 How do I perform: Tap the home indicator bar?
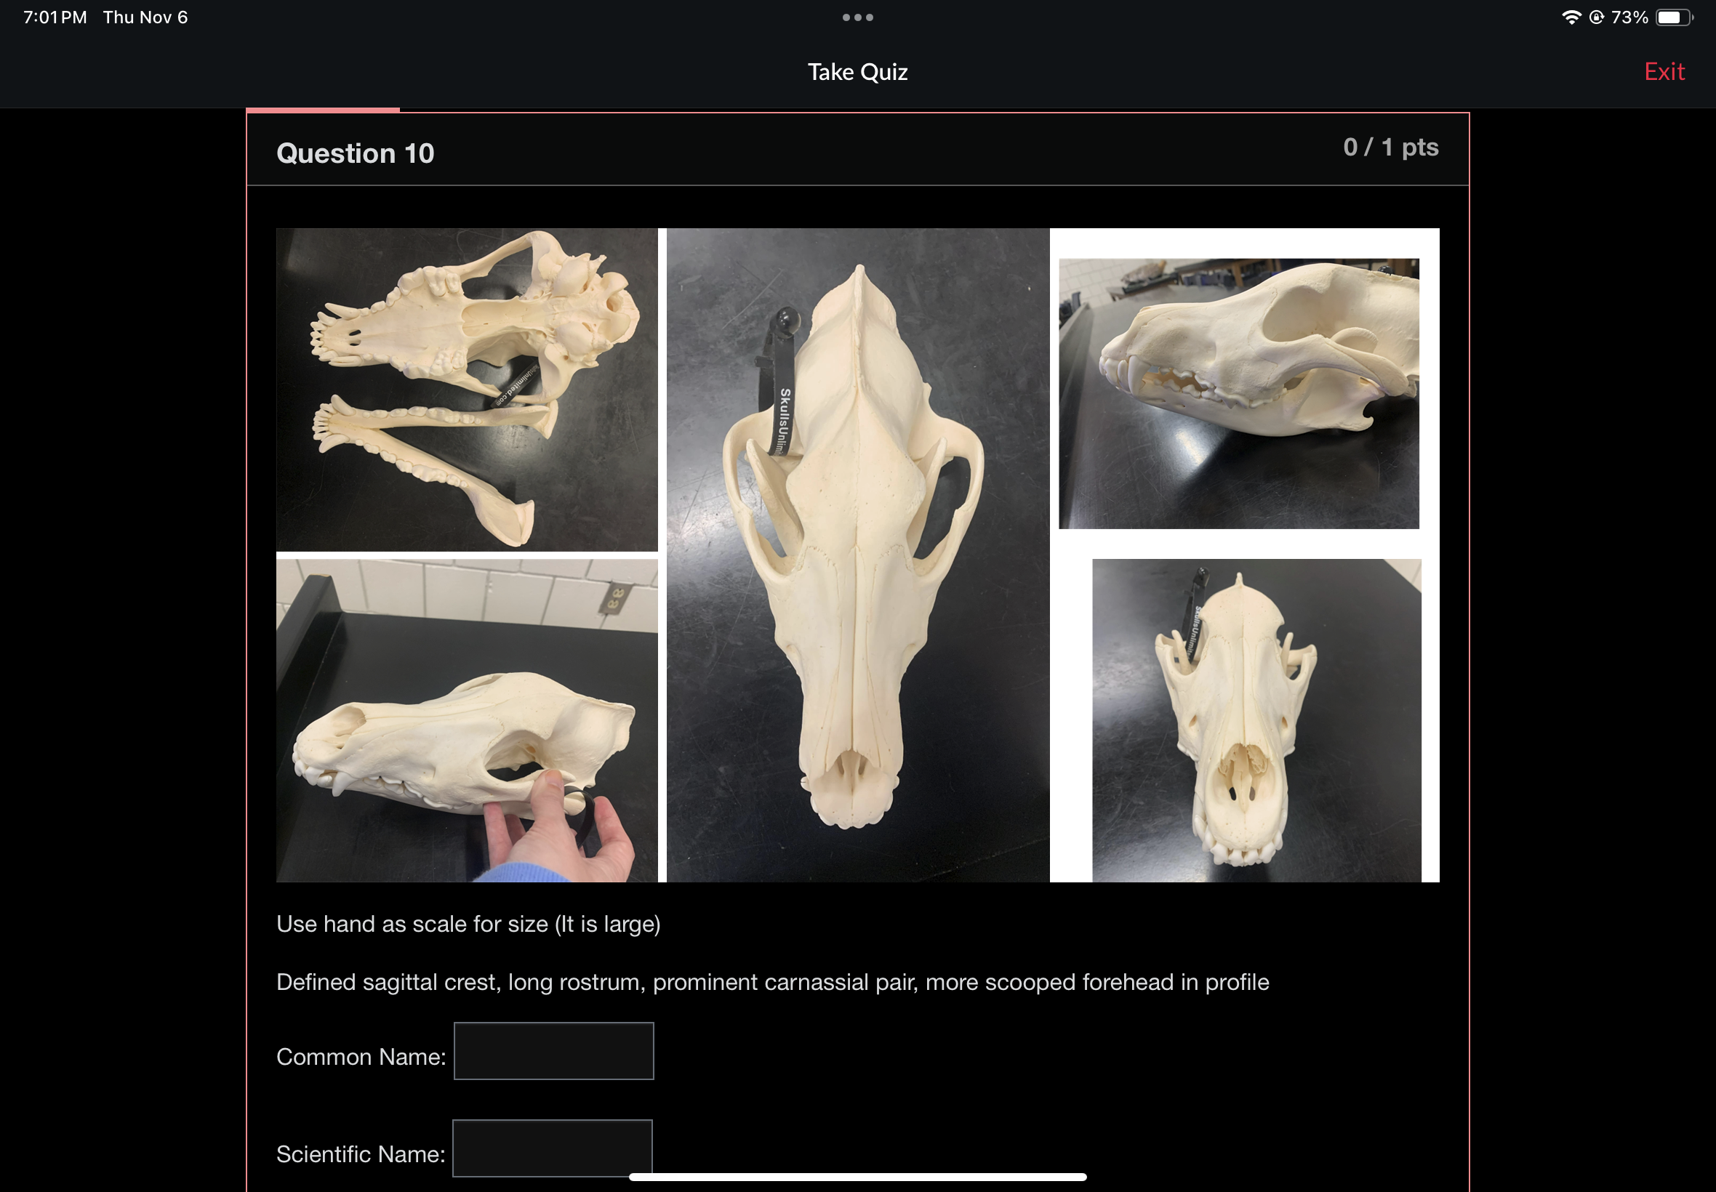click(857, 1177)
